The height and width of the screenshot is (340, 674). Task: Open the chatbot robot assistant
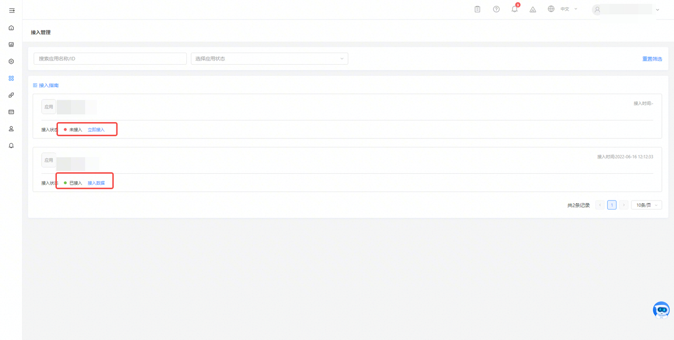[661, 310]
